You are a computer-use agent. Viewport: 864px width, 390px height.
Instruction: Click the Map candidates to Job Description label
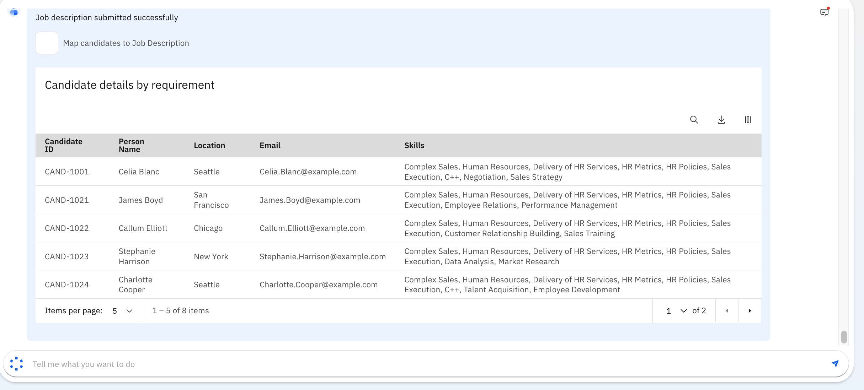pos(126,43)
